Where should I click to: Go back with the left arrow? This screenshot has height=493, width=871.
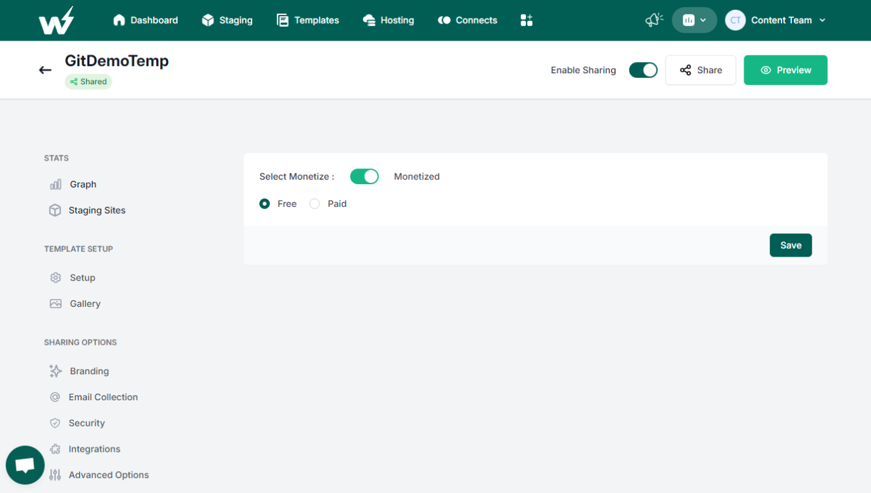45,70
